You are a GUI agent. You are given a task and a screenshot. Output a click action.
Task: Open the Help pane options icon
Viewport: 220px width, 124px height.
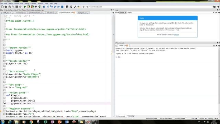(219, 12)
